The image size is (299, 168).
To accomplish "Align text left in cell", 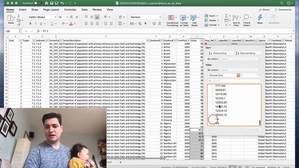I will click(86, 24).
